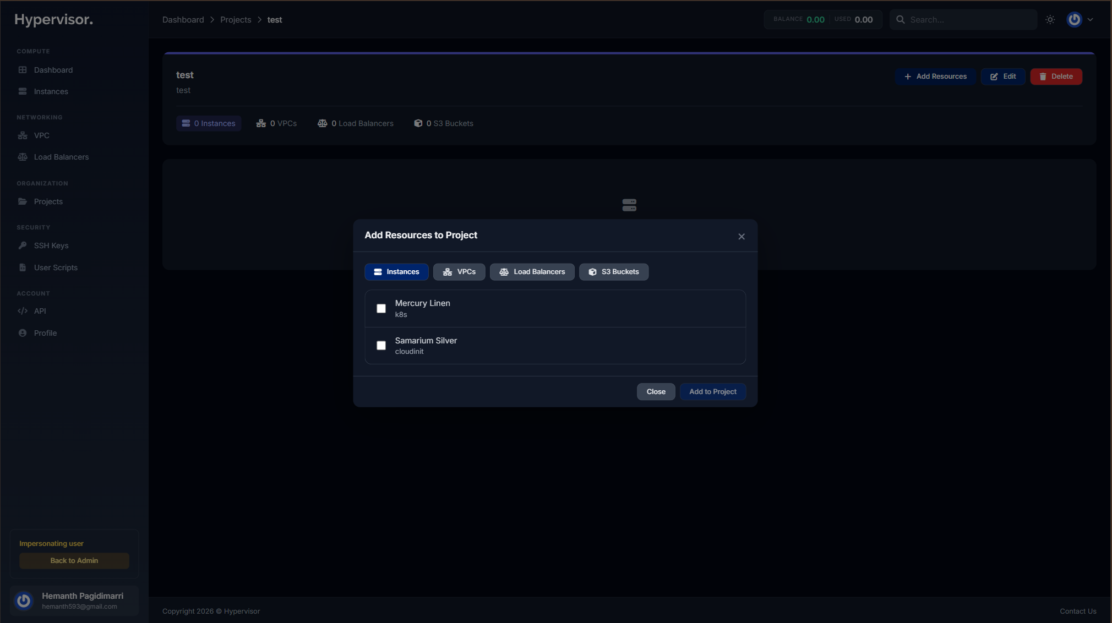Open the VPC section from the sidebar
The image size is (1112, 623).
(x=23, y=135)
